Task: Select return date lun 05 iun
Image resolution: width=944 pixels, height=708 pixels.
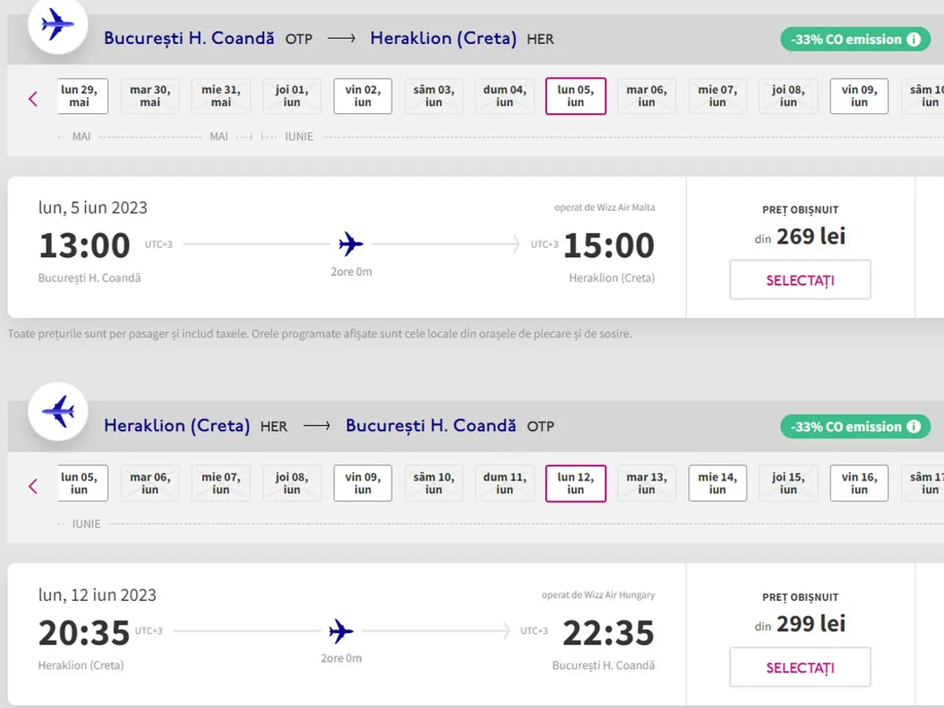Action: point(81,483)
